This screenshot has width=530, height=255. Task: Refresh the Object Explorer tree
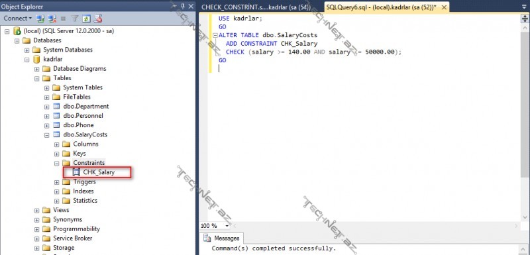pos(86,19)
